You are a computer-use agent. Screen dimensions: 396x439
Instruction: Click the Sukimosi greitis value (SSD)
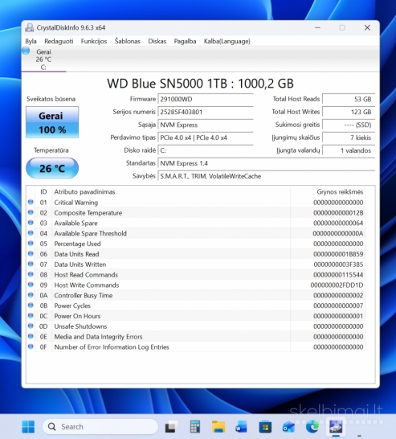point(349,125)
